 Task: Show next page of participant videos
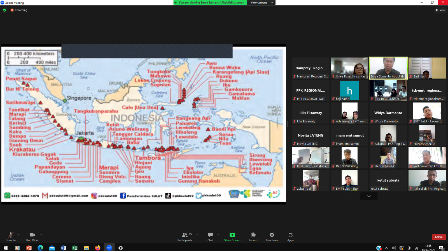[369, 196]
